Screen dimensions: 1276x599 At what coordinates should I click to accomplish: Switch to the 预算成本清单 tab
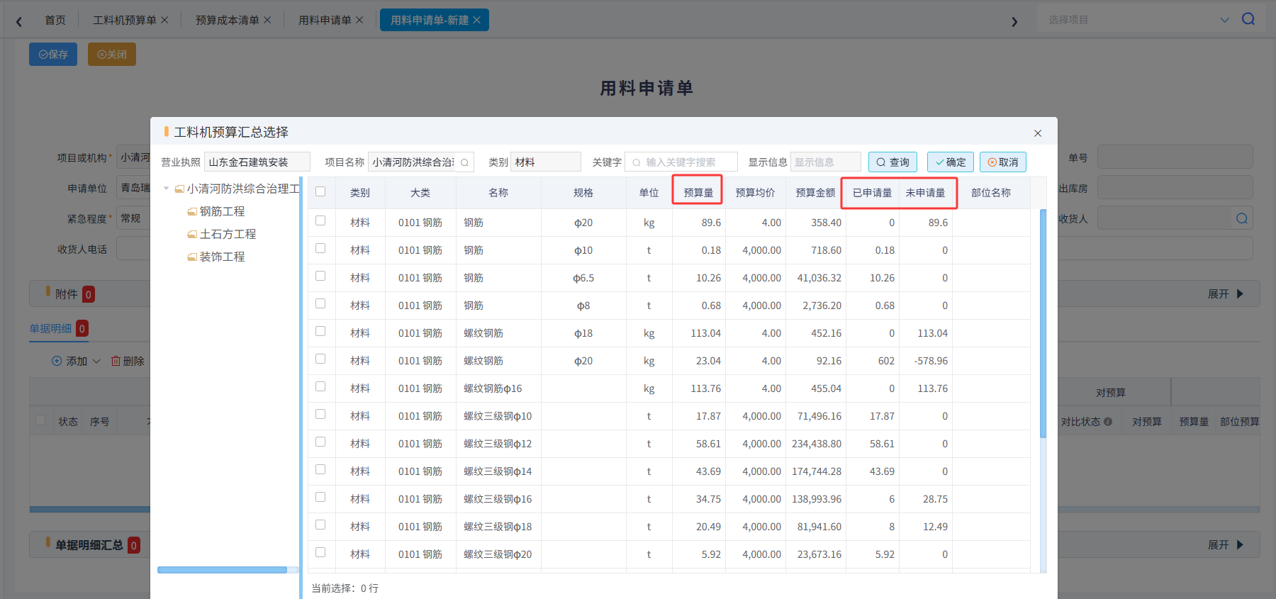(228, 20)
